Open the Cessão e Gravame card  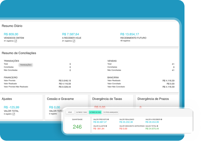coord(60,99)
